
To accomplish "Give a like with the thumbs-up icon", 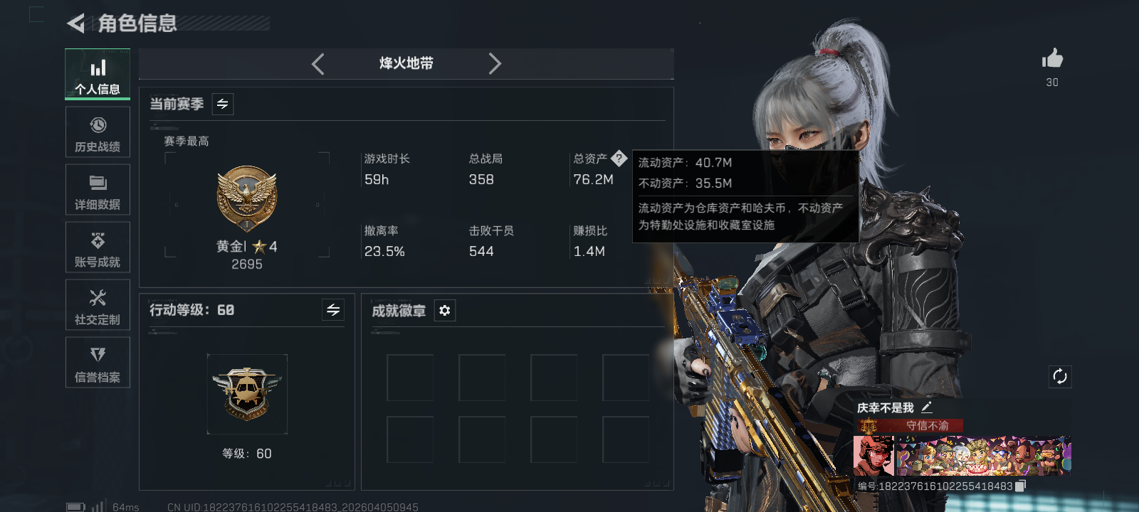I will [x=1052, y=58].
